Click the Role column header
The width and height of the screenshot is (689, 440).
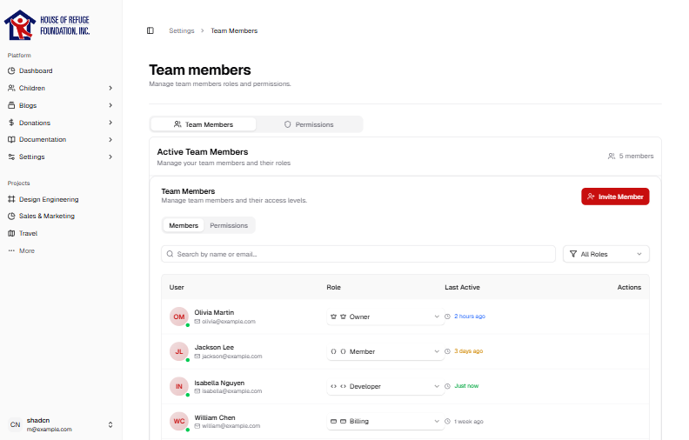333,287
